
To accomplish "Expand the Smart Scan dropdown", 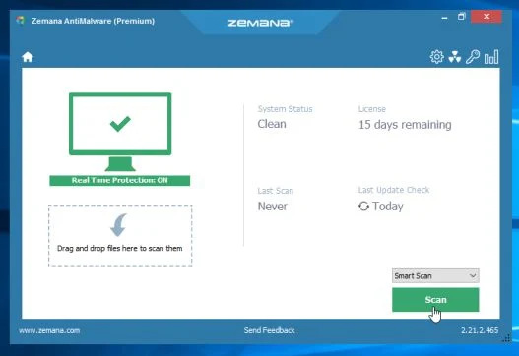I will (435, 275).
